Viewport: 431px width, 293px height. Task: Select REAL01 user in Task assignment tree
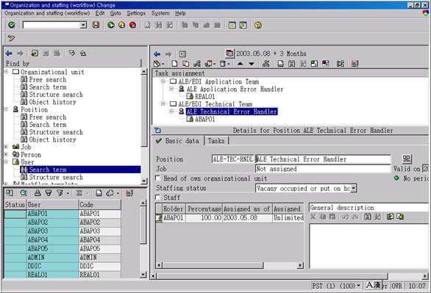(x=204, y=97)
